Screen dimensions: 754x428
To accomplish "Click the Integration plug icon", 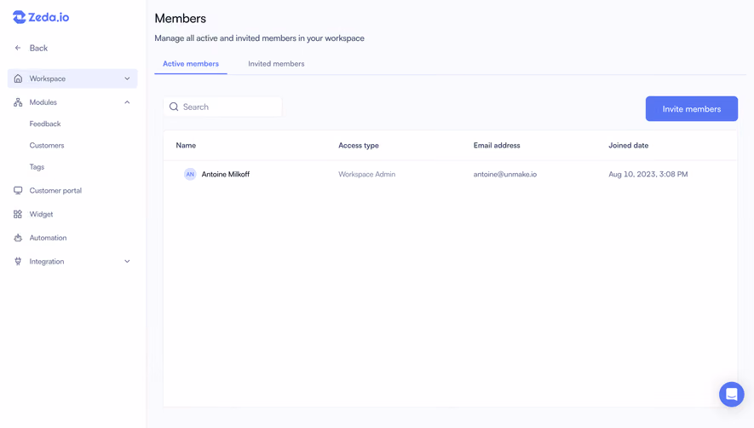I will coord(18,261).
